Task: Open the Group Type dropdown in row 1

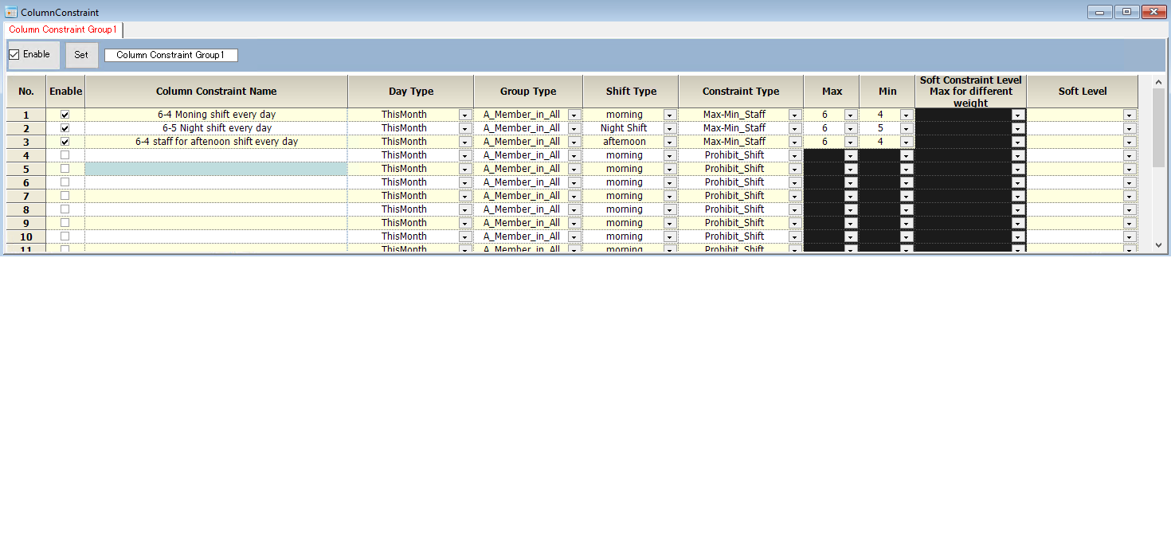Action: tap(574, 115)
